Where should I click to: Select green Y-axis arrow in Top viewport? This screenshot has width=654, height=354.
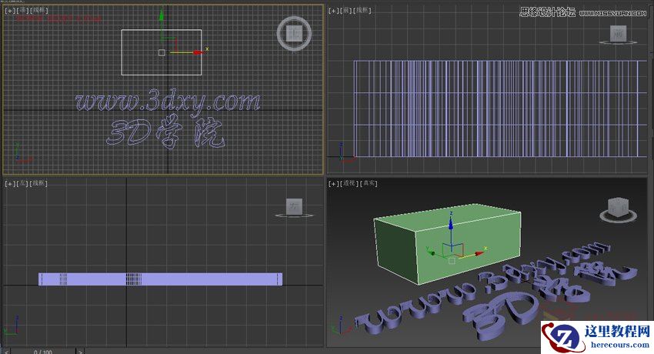pos(162,17)
